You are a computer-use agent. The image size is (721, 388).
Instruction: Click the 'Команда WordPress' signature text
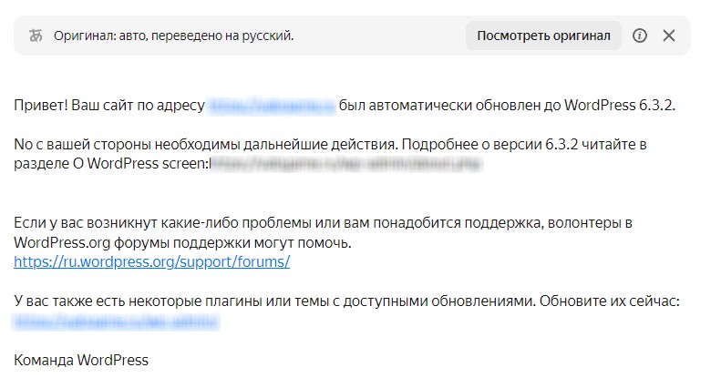tap(81, 360)
